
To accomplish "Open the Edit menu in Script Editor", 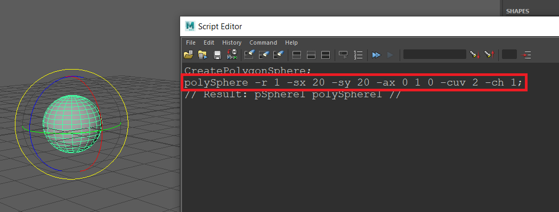I will (x=209, y=43).
